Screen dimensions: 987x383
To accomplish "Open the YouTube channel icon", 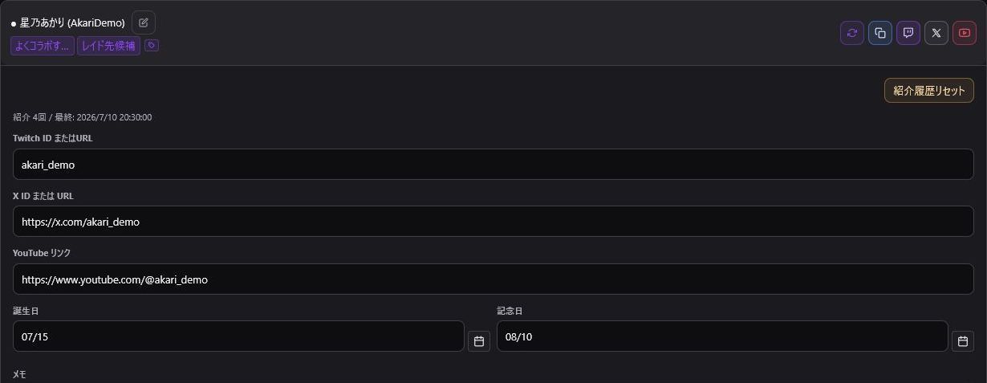I will coord(965,33).
